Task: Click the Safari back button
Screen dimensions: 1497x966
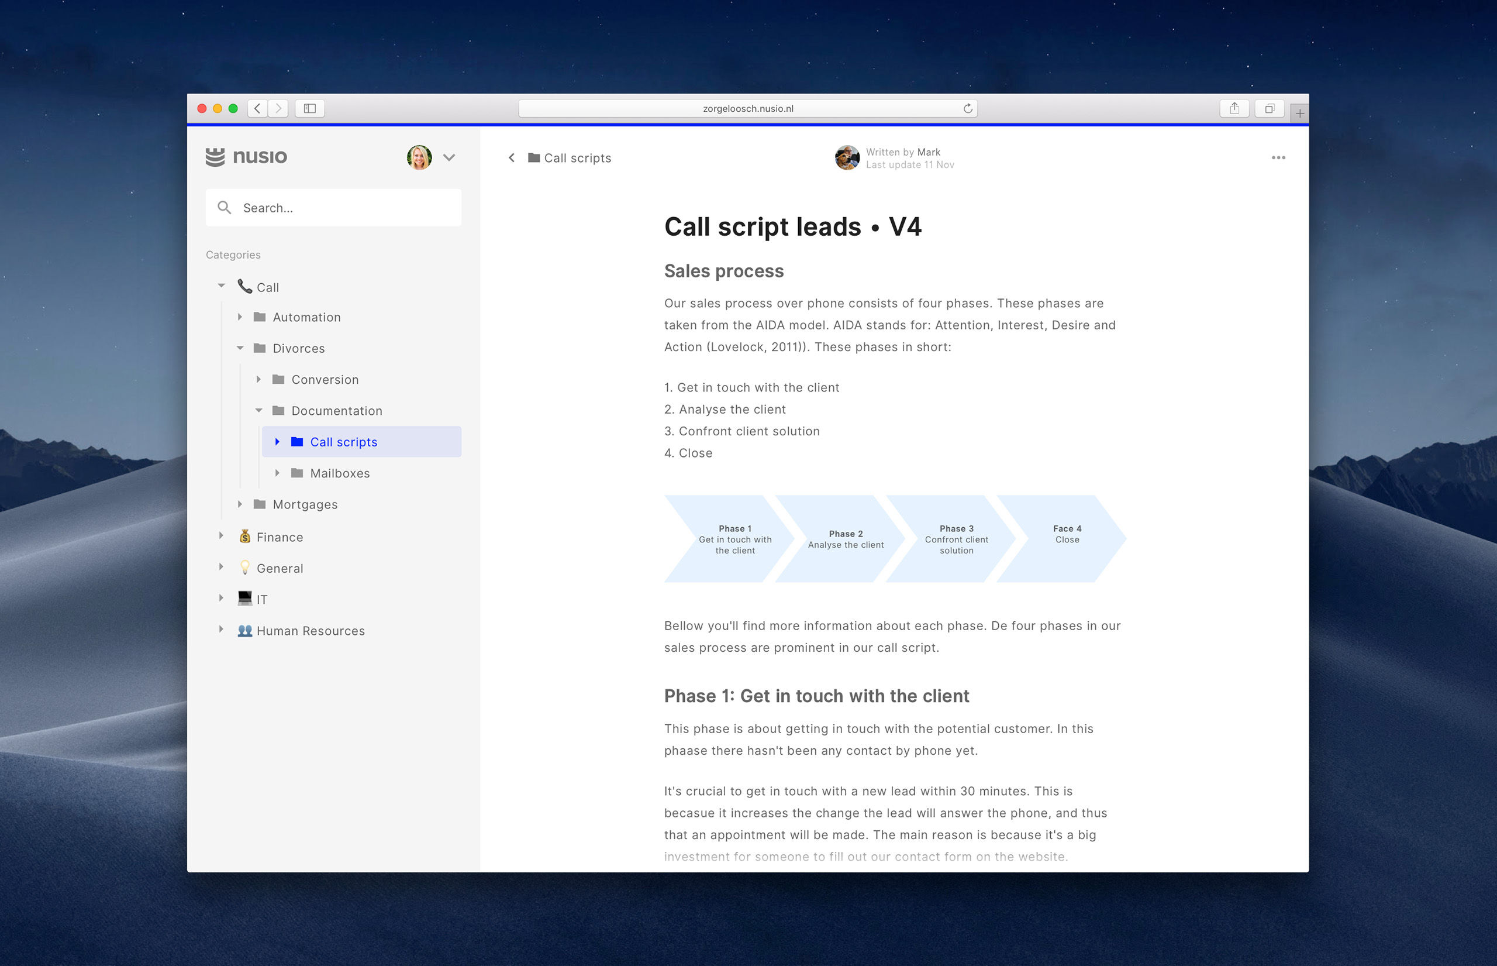Action: click(257, 108)
